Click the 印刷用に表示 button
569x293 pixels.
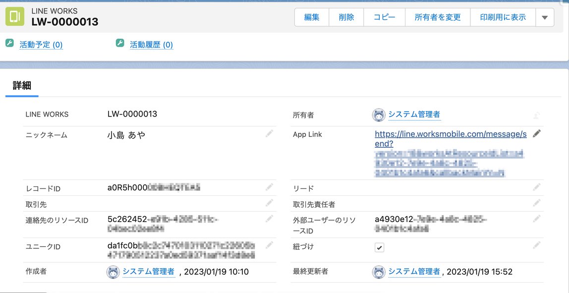[x=503, y=17]
